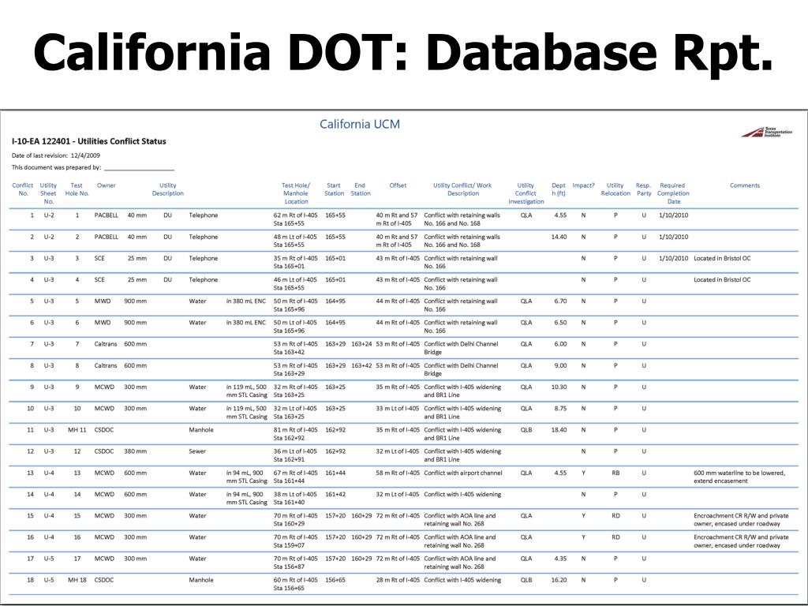The height and width of the screenshot is (606, 808).
Task: Click the "Conflict No." column header
Action: coord(23,189)
